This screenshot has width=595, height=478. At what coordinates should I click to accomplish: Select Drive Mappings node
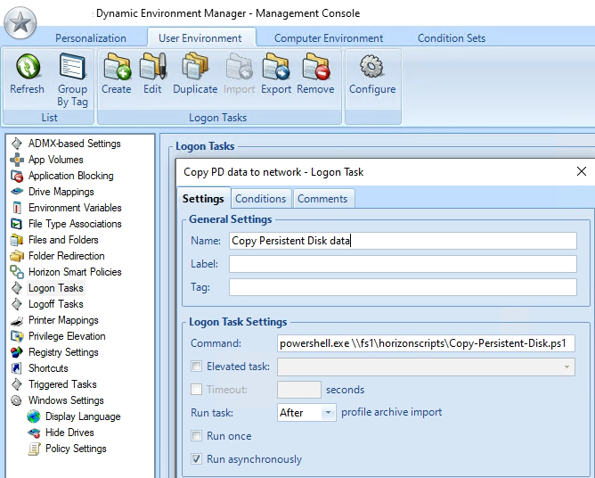coord(61,192)
